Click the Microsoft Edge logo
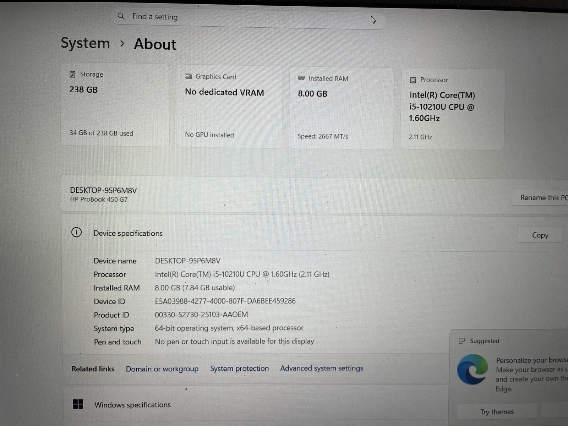Screen dimensions: 568x426 (x=472, y=369)
